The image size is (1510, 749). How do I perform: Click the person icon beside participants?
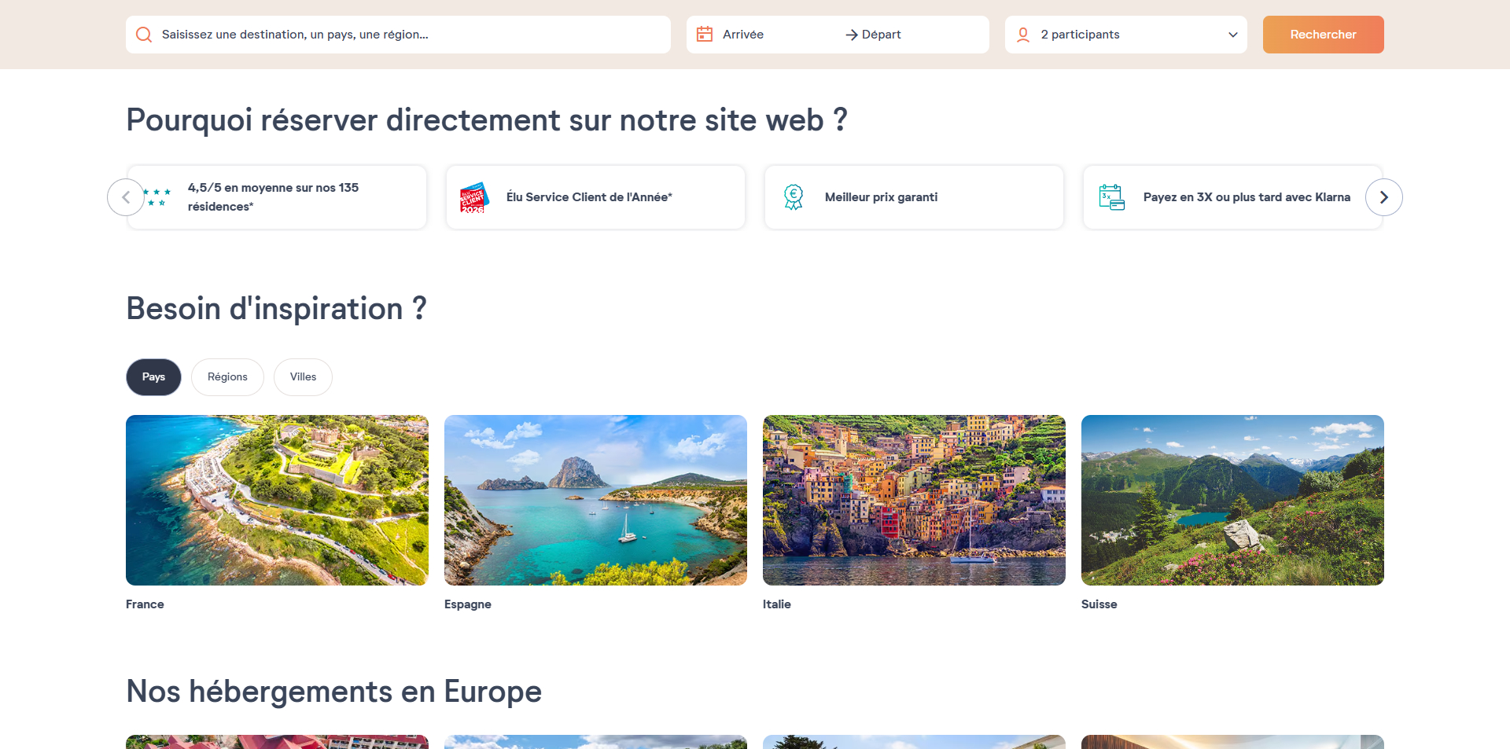[1023, 35]
